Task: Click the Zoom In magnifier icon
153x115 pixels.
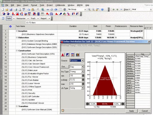Action: (89, 10)
